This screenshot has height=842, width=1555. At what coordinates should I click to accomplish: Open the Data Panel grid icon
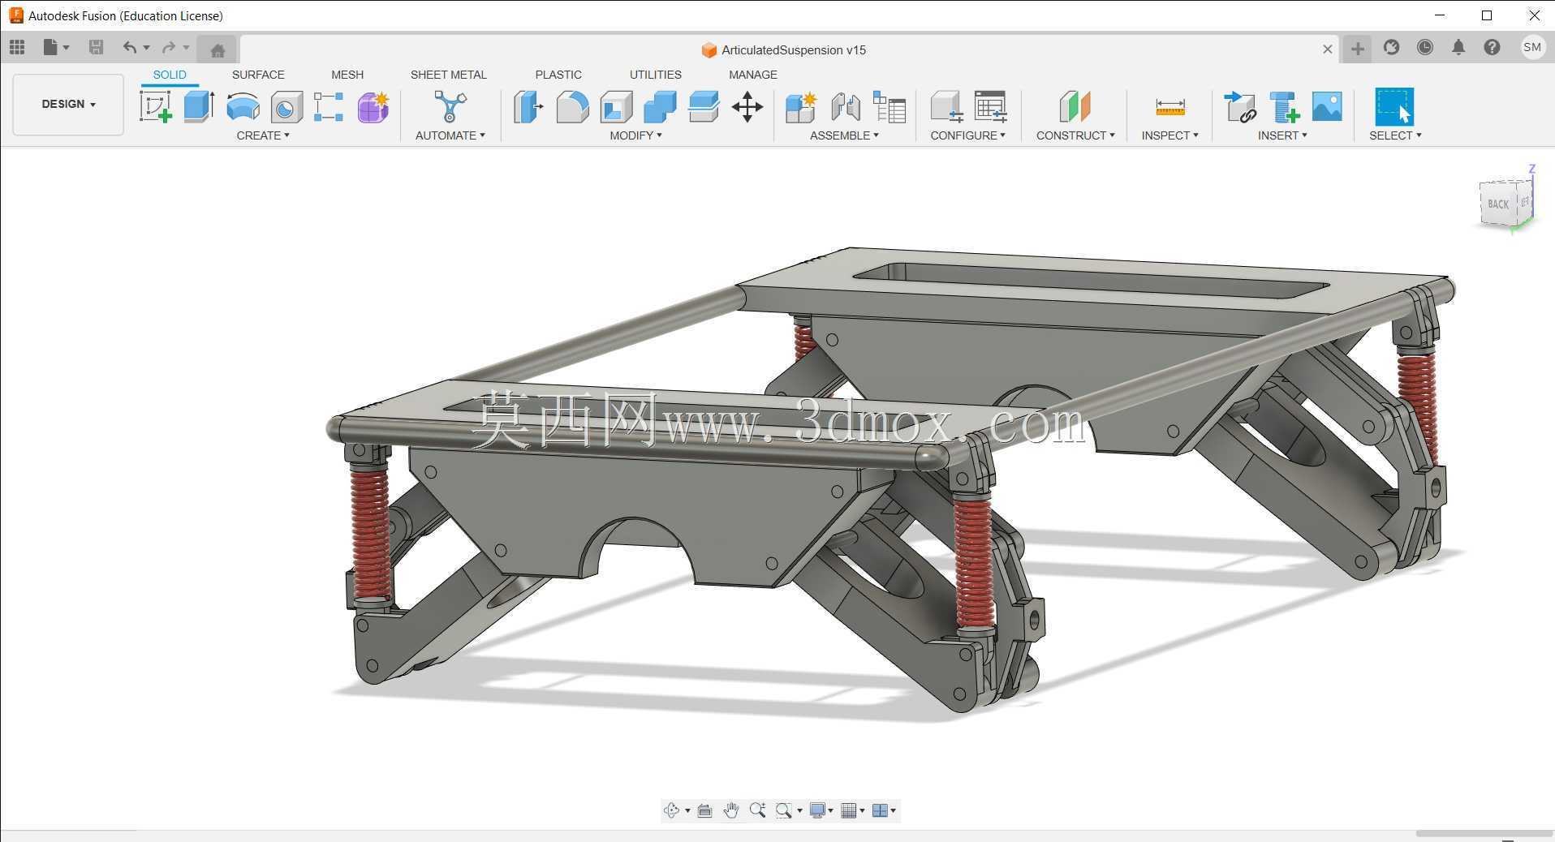pyautogui.click(x=17, y=47)
